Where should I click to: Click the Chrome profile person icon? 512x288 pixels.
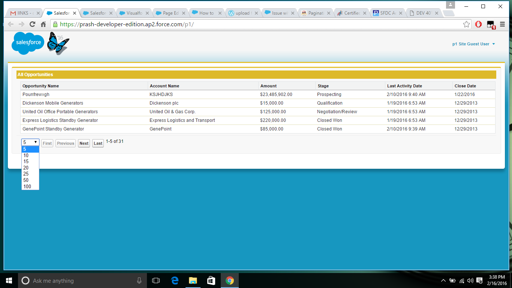point(450,5)
